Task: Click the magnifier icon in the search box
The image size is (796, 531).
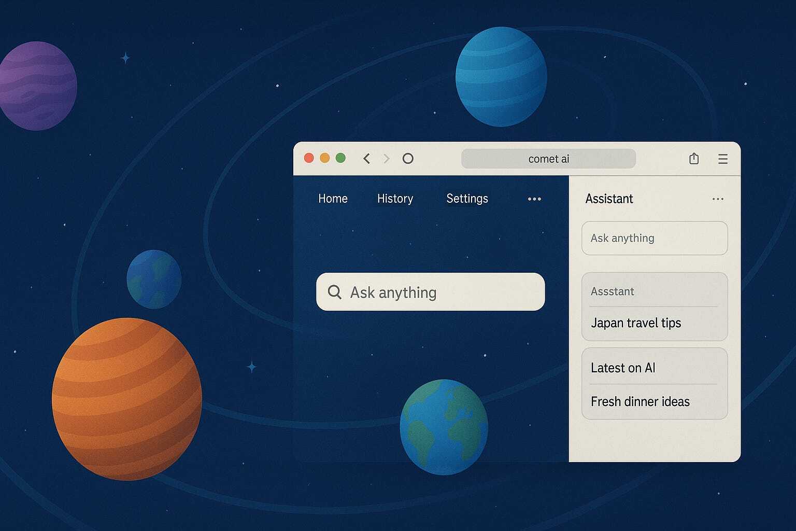Action: [335, 292]
